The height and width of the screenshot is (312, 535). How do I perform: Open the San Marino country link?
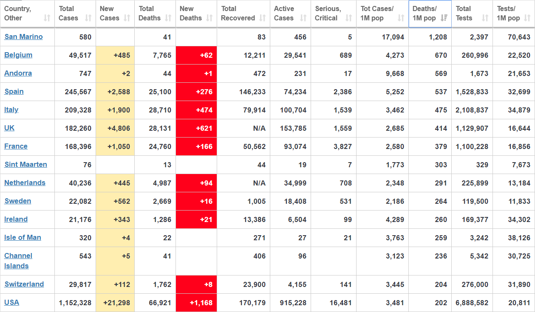click(x=23, y=37)
